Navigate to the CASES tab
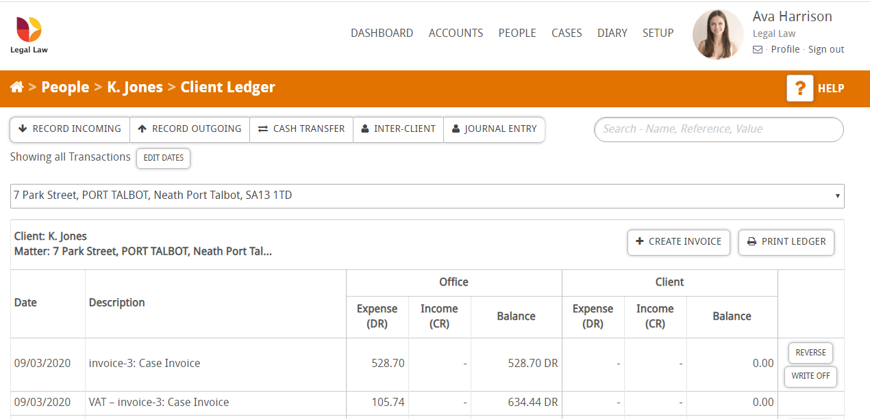The height and width of the screenshot is (419, 870). pyautogui.click(x=567, y=33)
